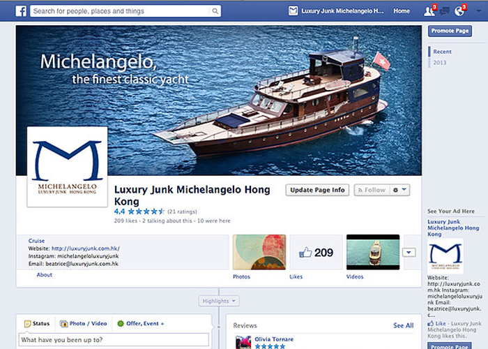
Task: Click the Follow button
Action: pos(370,190)
